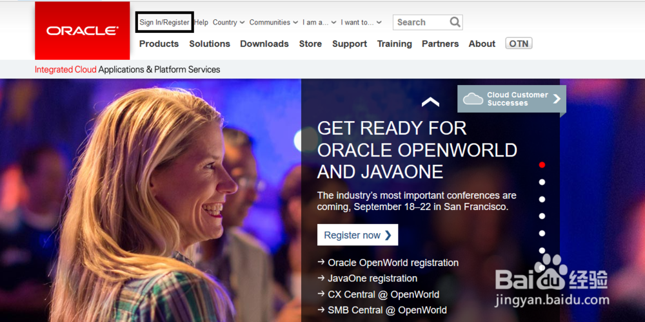645x322 pixels.
Task: Select the fourth carousel slide dot
Action: [542, 216]
